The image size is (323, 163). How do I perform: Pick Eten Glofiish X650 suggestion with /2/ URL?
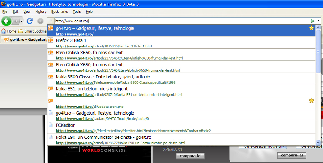[181, 55]
